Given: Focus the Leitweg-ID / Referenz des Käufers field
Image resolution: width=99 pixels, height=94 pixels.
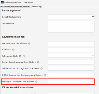Looking at the screenshot, I should [71, 82].
